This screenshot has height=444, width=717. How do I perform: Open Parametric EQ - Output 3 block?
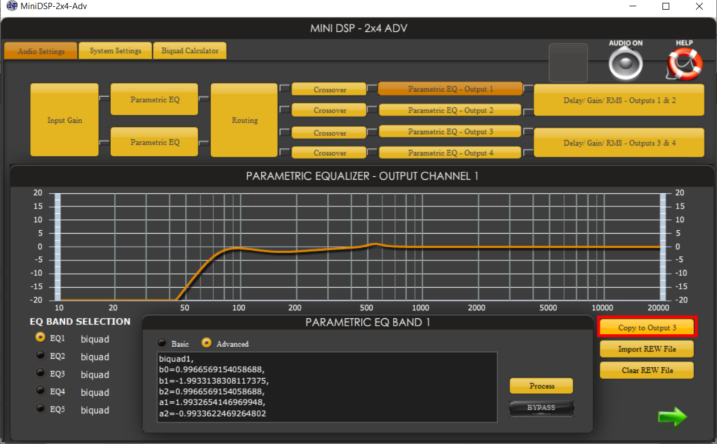tap(451, 131)
